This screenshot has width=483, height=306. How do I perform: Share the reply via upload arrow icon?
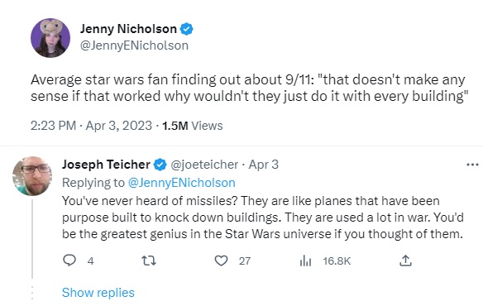(x=405, y=261)
